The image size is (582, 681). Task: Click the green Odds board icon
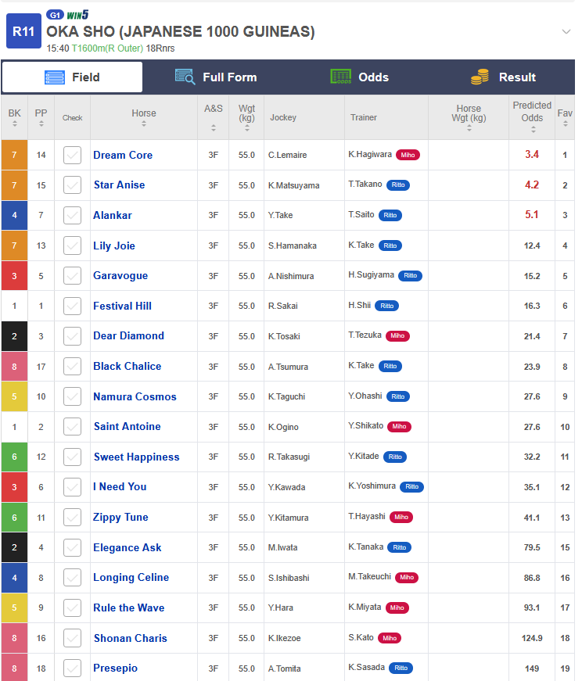341,77
